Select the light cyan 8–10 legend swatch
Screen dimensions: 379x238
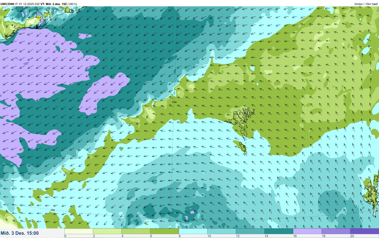click(193, 231)
